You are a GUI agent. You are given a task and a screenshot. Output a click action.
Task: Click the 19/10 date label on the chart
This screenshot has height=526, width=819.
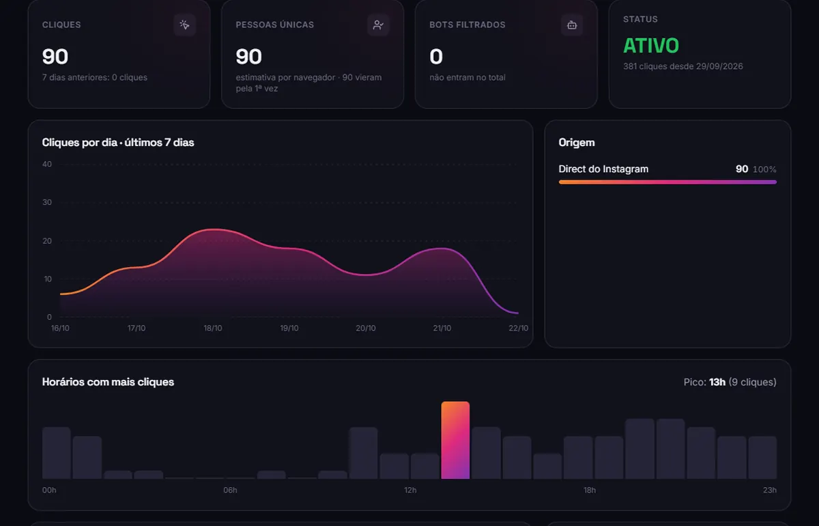click(x=289, y=328)
